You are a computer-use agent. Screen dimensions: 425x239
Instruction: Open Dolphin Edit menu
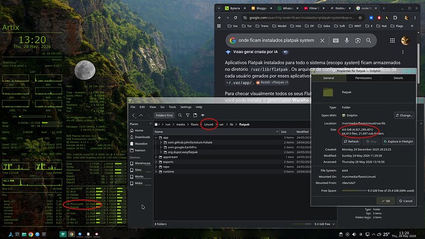[142, 107]
